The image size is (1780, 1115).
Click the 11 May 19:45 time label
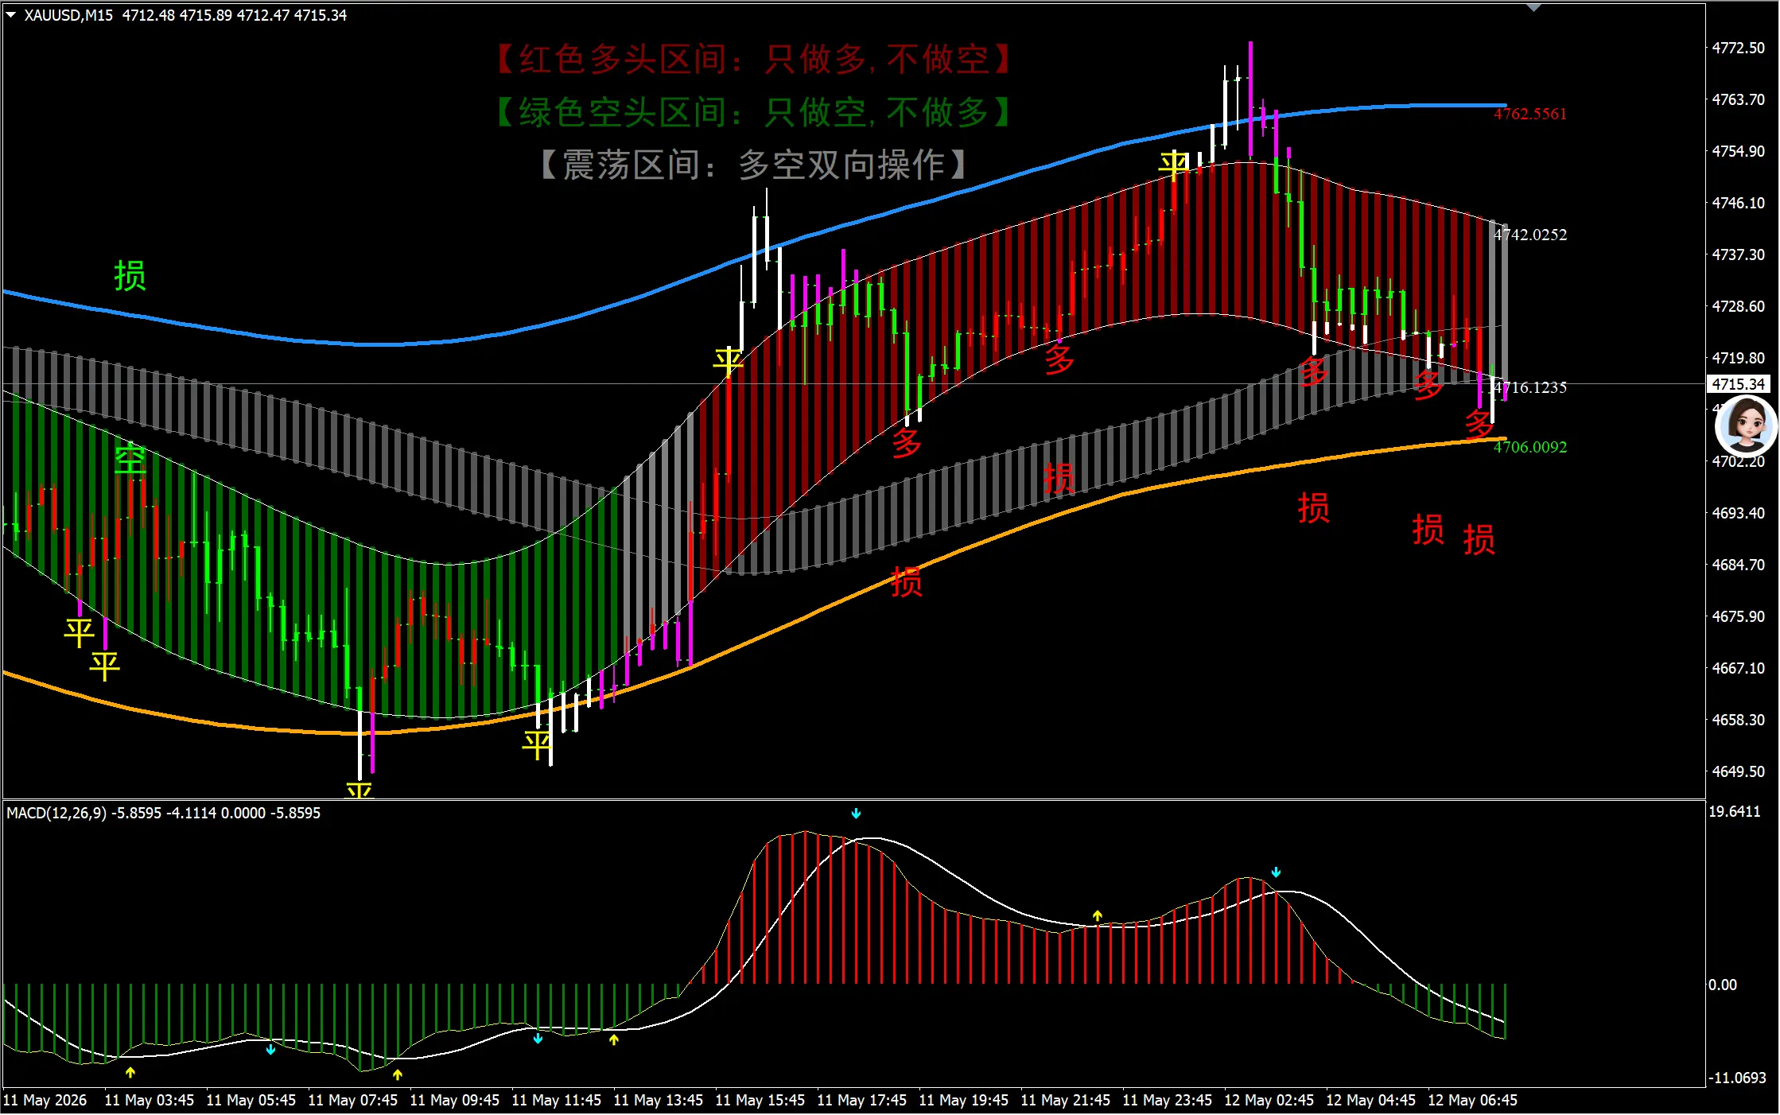tap(964, 1100)
